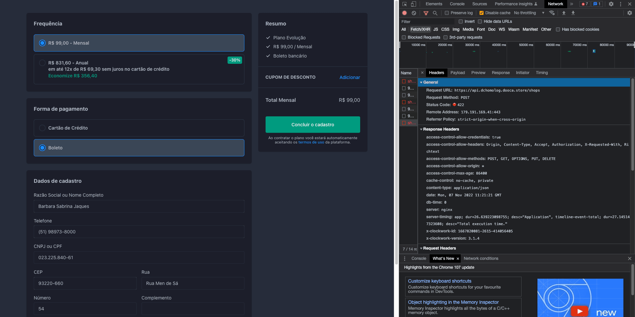Open network conditions wifi icon
This screenshot has height=317, width=635.
tap(552, 13)
